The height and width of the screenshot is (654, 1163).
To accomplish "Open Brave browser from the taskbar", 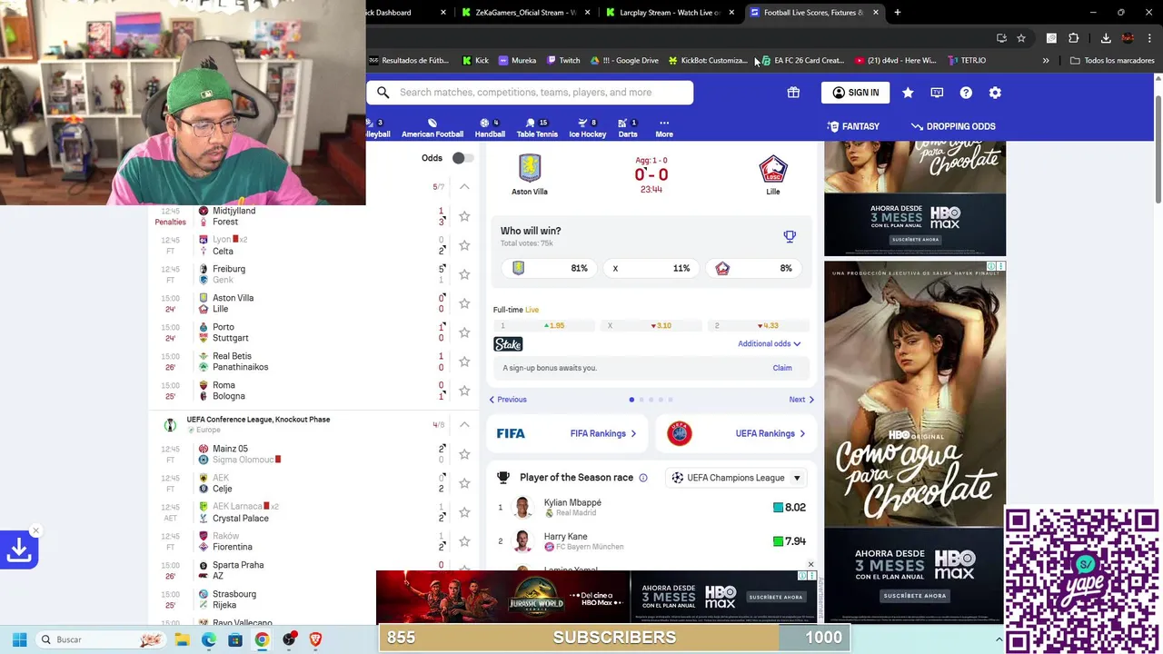I will point(315,639).
